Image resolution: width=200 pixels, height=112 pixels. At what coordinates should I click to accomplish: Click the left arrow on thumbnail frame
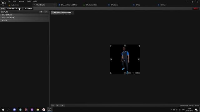click(x=111, y=59)
